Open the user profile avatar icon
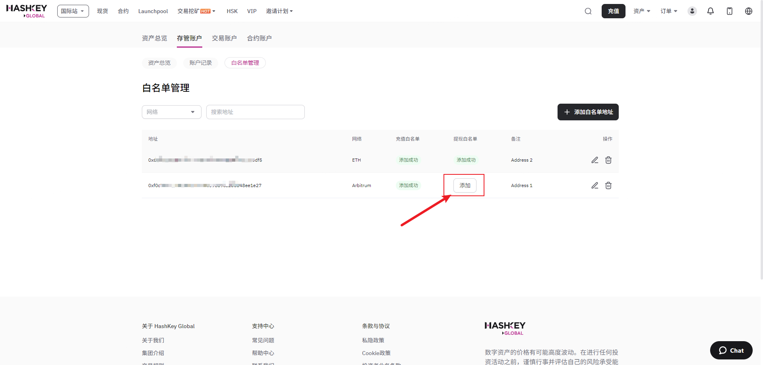Screen dimensions: 763x365 click(x=692, y=11)
